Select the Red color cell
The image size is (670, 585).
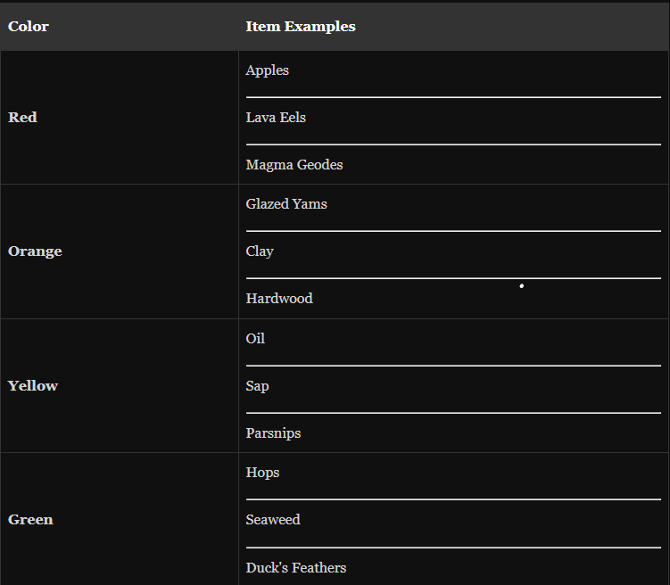pos(22,118)
